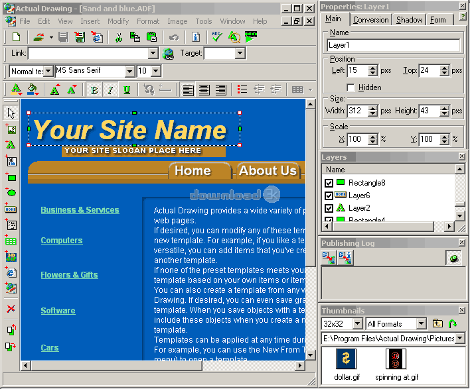Uncheck the Rectangle8 layer visibility checkbox
The image size is (470, 389).
click(x=329, y=183)
